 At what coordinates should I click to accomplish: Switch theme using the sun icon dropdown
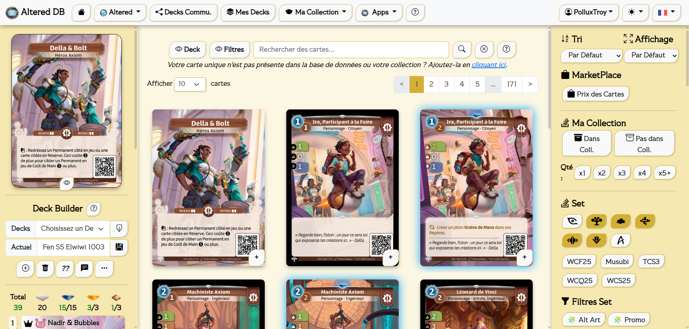(635, 12)
